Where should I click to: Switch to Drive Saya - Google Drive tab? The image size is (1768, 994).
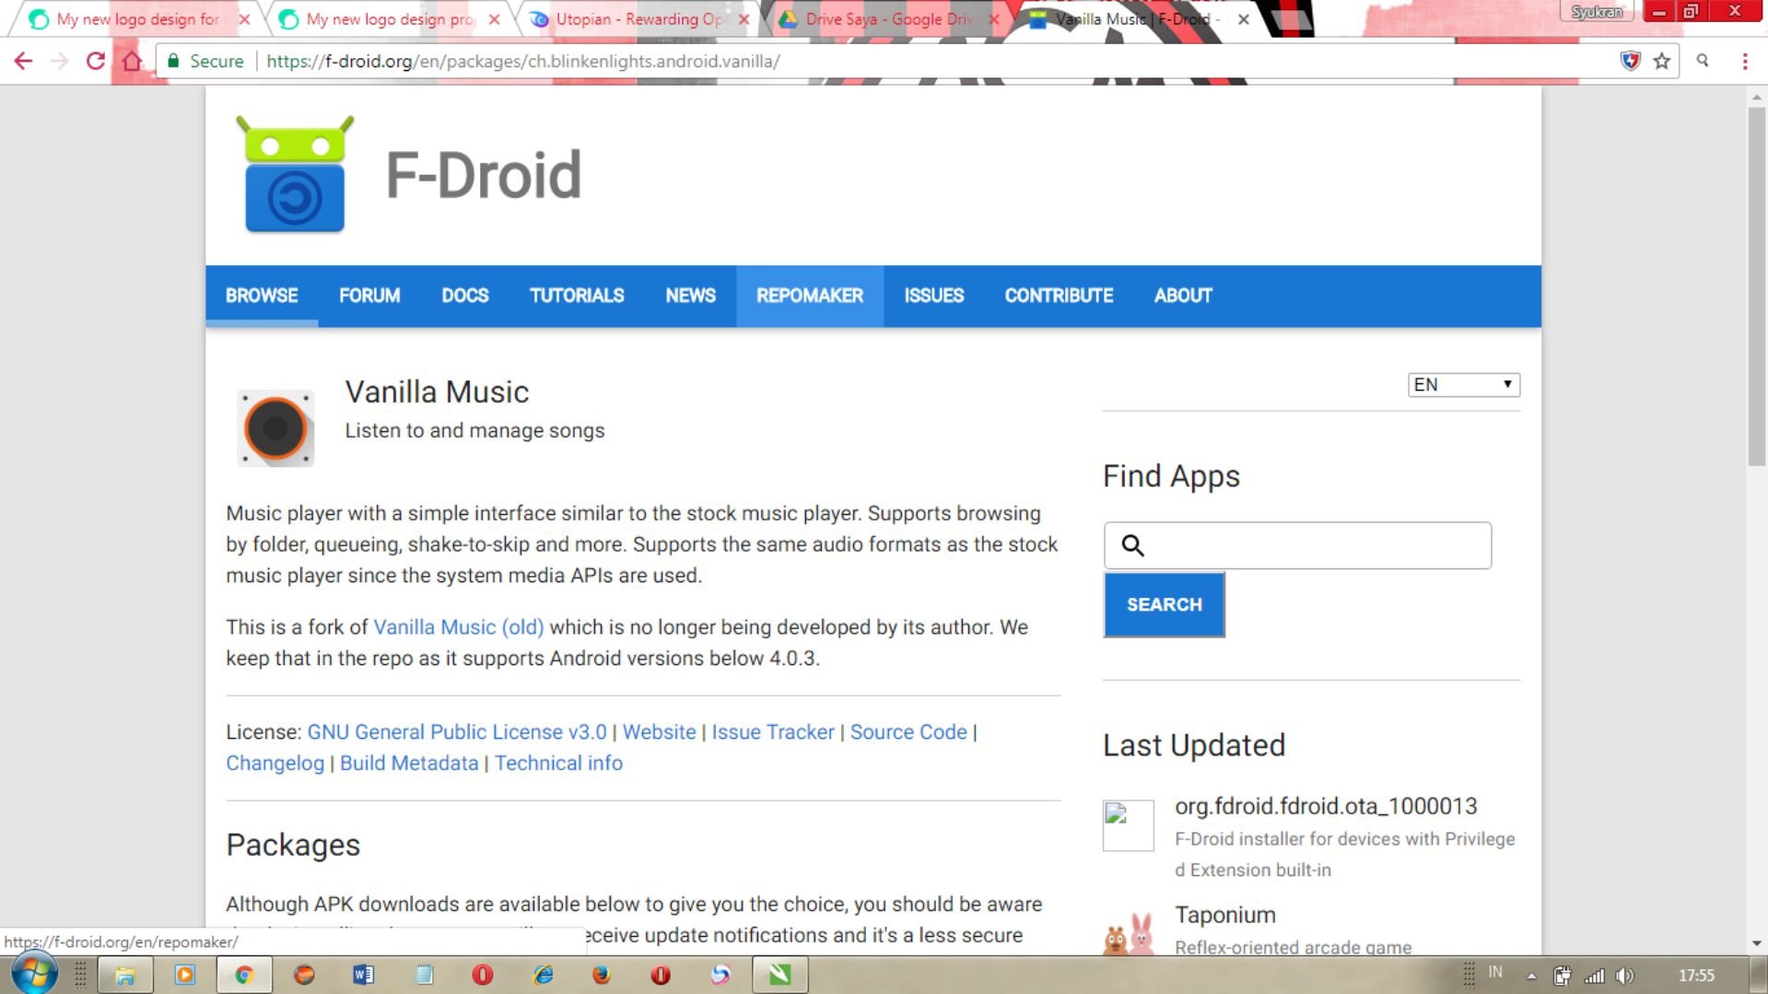coord(888,18)
